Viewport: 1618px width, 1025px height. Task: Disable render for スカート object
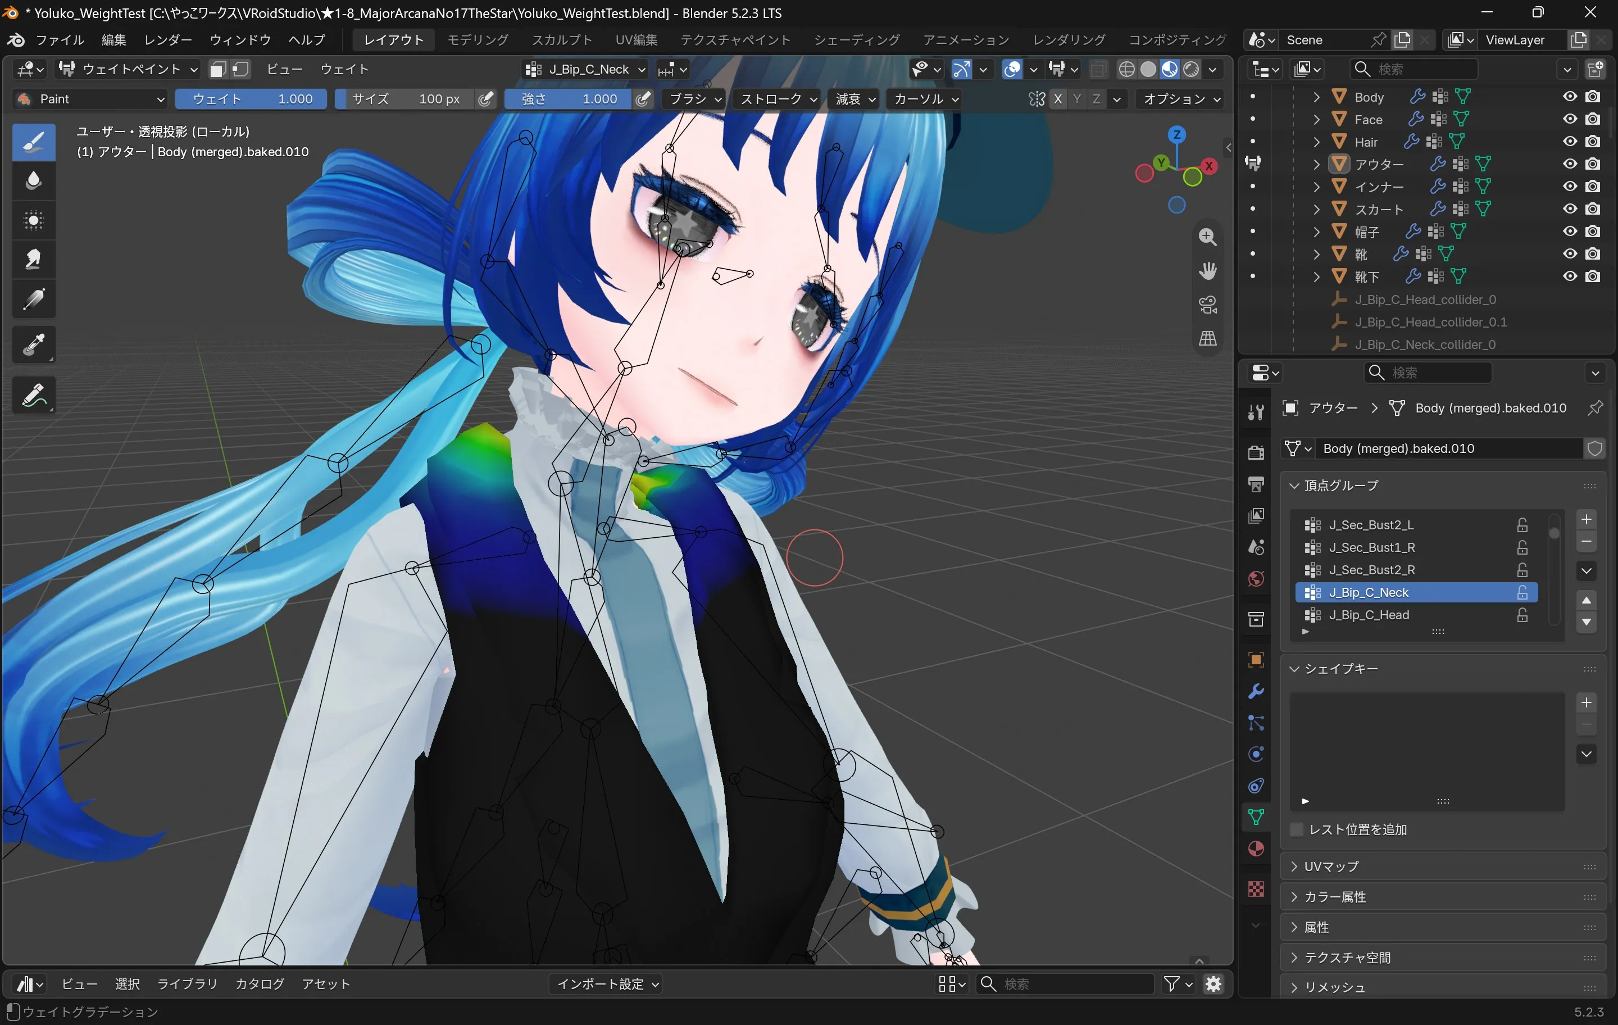coord(1593,209)
